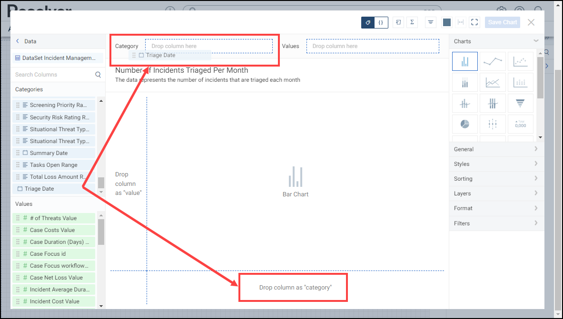The width and height of the screenshot is (563, 319).
Task: Select the line chart type
Action: (493, 61)
